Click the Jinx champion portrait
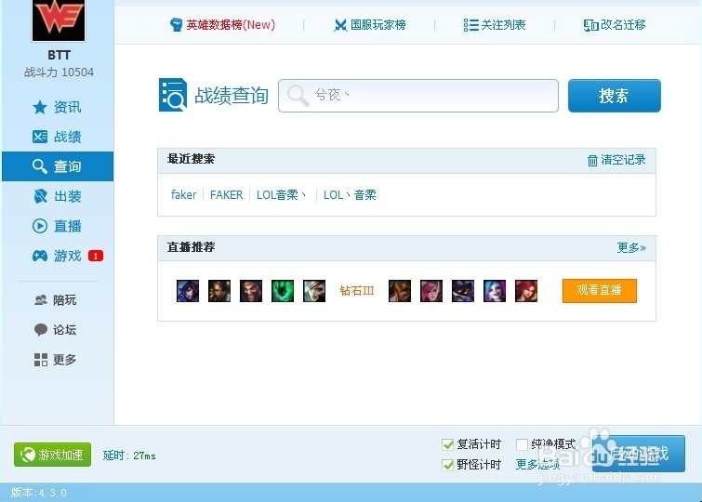 click(495, 291)
